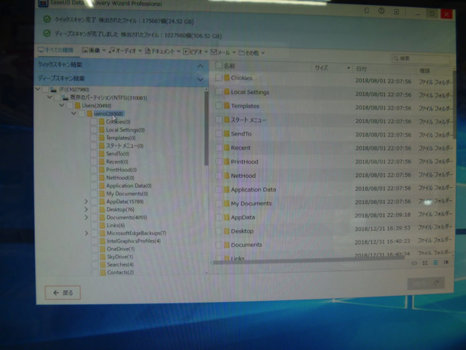466x350 pixels.
Task: Click the title bar menu box icon
Action: pos(396,12)
